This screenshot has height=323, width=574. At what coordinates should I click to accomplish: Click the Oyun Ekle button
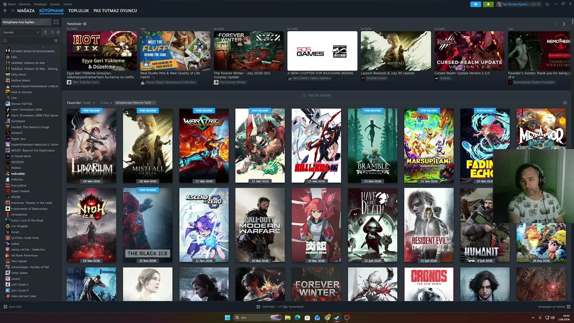pyautogui.click(x=13, y=307)
